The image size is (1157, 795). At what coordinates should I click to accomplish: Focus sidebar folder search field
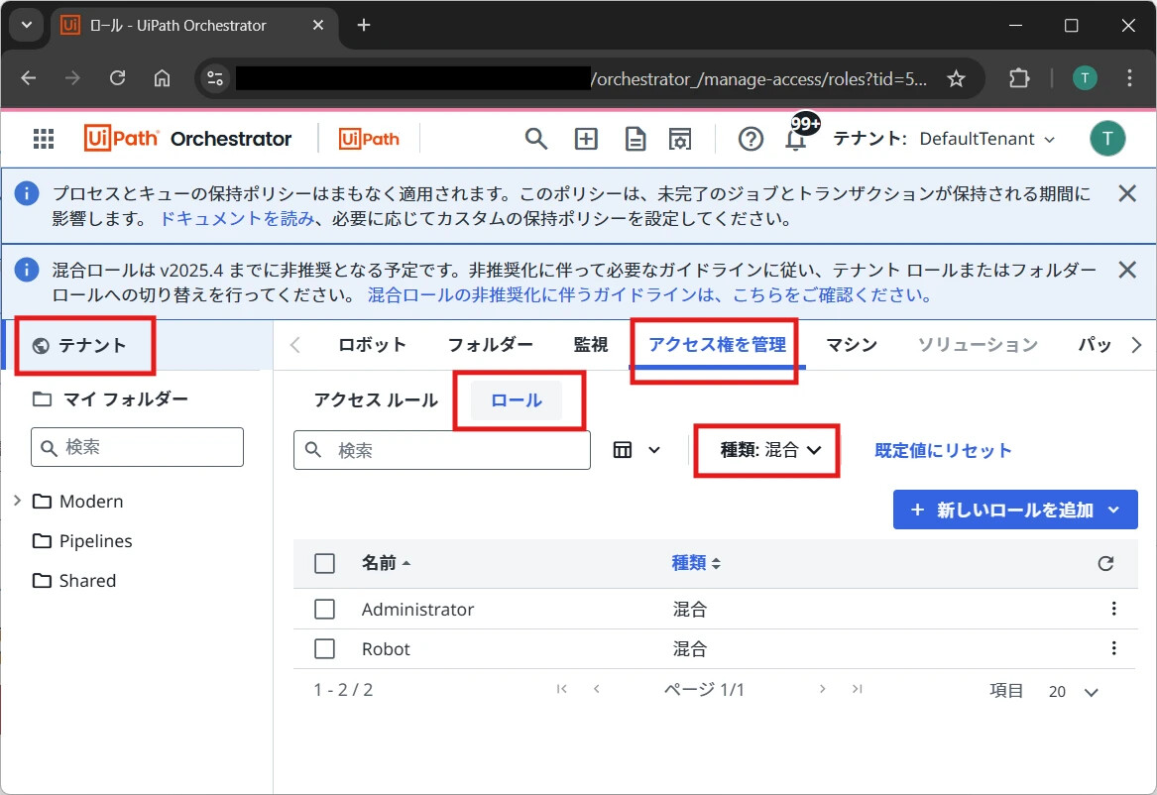click(137, 447)
